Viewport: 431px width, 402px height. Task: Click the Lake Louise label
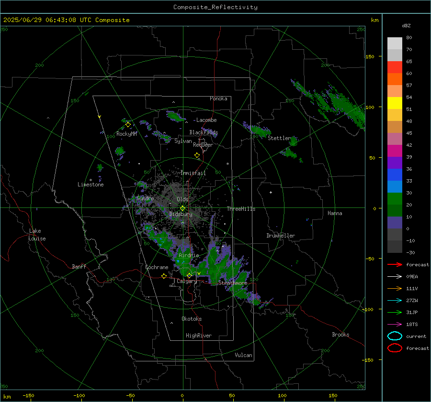pos(37,235)
